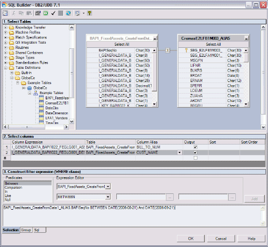The width and height of the screenshot is (268, 247).
Task: Open the Window View toolbar dropdown arrow
Action: tap(84, 13)
